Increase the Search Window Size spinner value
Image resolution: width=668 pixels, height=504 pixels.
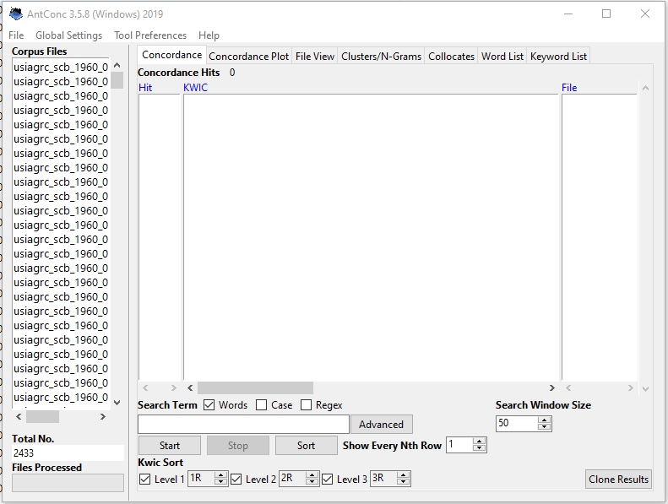(x=545, y=420)
